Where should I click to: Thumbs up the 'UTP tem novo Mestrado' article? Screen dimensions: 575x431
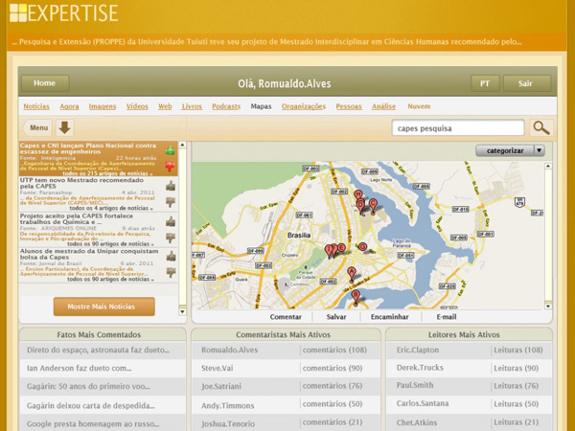(x=171, y=186)
